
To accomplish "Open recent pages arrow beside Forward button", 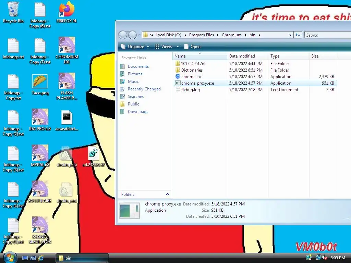I will [139, 35].
